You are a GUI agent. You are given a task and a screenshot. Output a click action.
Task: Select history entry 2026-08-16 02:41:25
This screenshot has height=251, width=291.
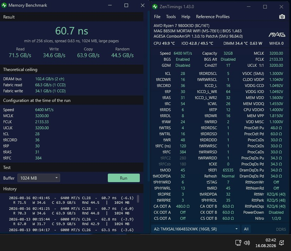coord(71,211)
